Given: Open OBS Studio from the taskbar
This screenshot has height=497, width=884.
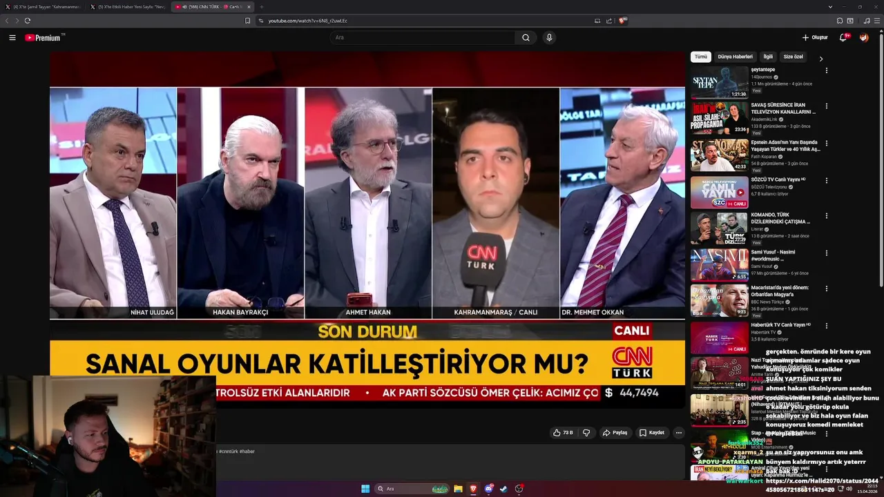Looking at the screenshot, I should [519, 489].
